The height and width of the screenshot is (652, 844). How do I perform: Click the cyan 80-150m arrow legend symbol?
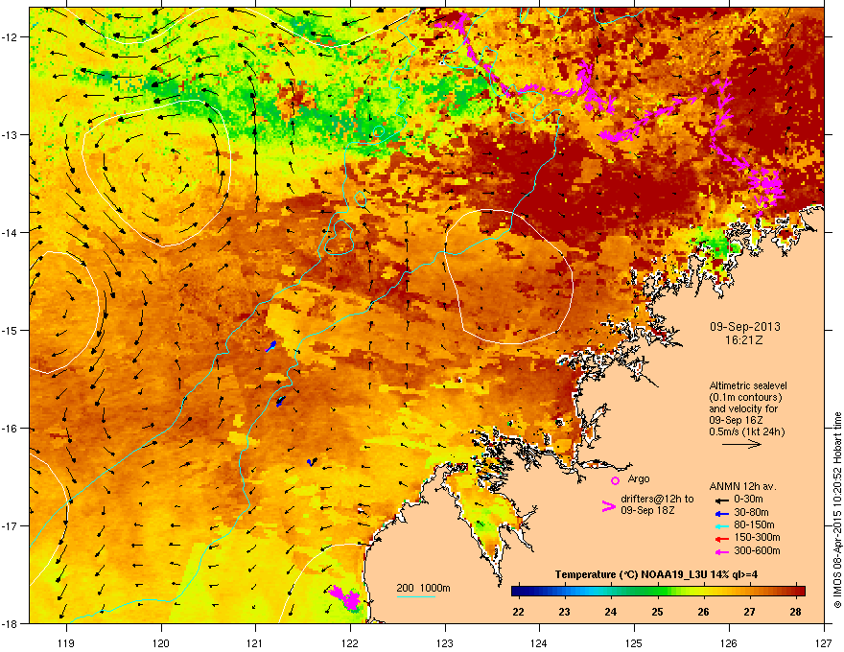pos(721,525)
